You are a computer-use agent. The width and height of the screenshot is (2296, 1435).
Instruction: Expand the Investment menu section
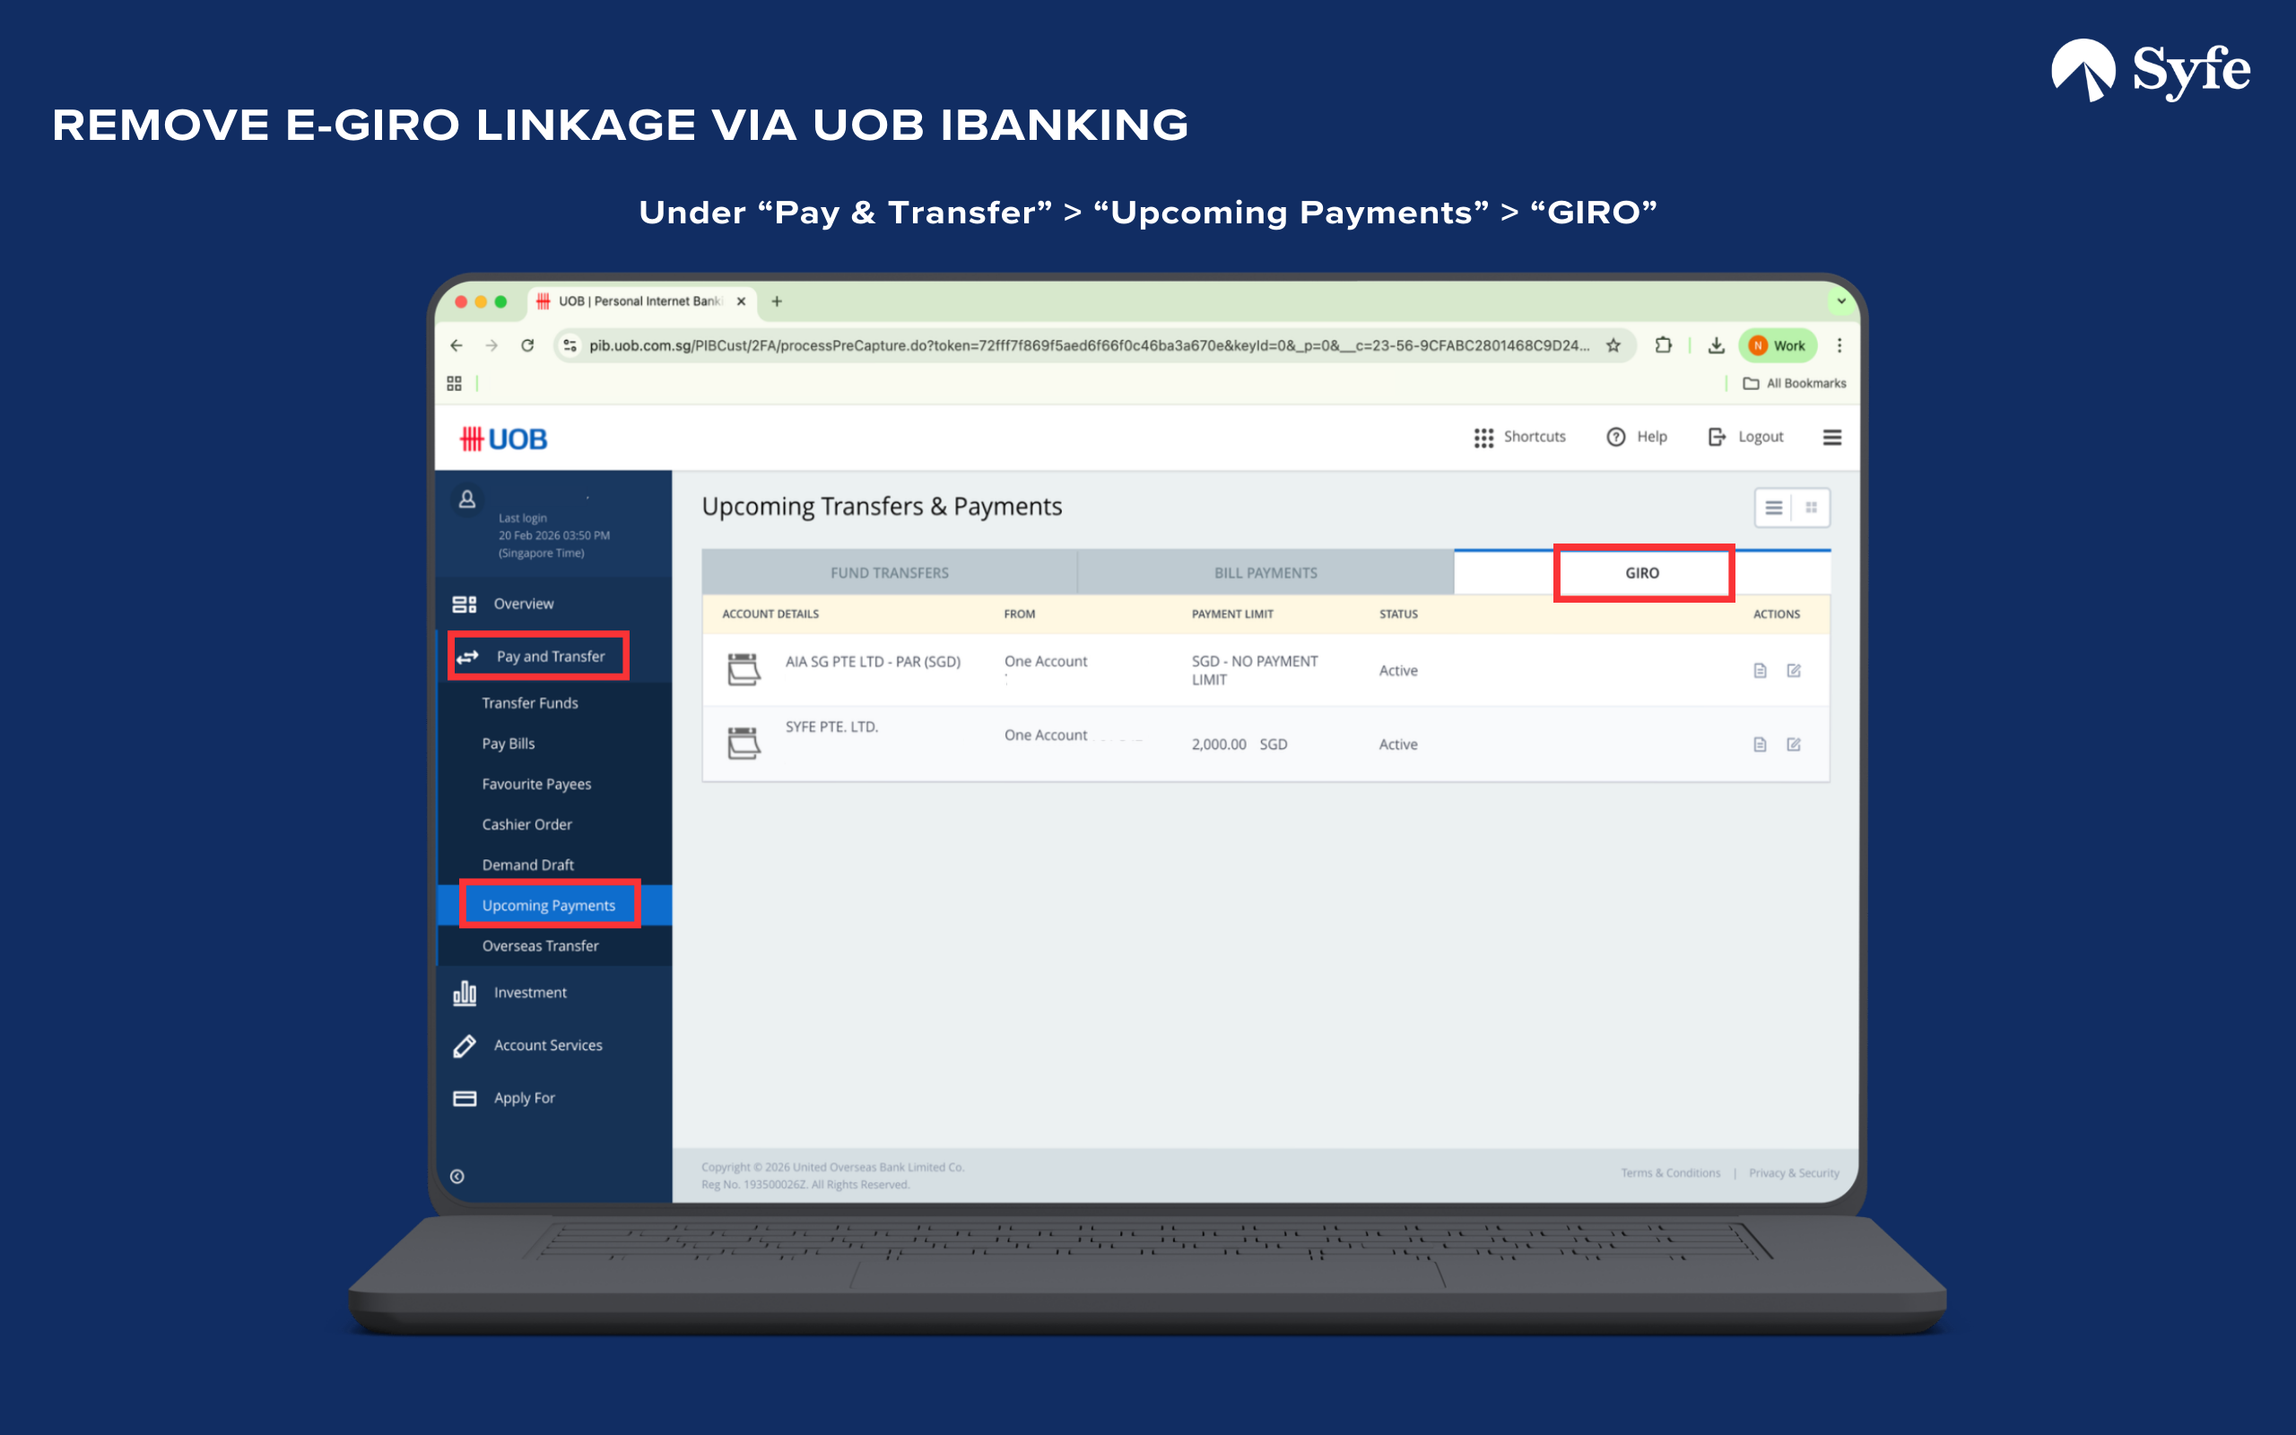coord(529,993)
